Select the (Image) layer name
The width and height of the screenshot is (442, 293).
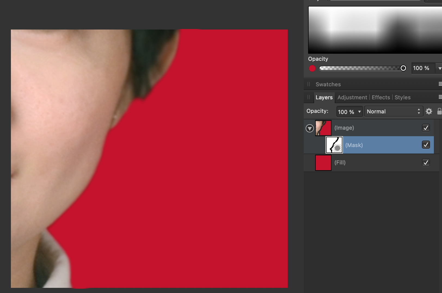344,128
